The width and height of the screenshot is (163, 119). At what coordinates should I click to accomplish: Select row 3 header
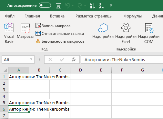point(4,90)
